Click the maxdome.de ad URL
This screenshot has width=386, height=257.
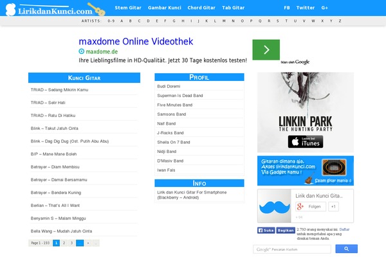coord(102,51)
